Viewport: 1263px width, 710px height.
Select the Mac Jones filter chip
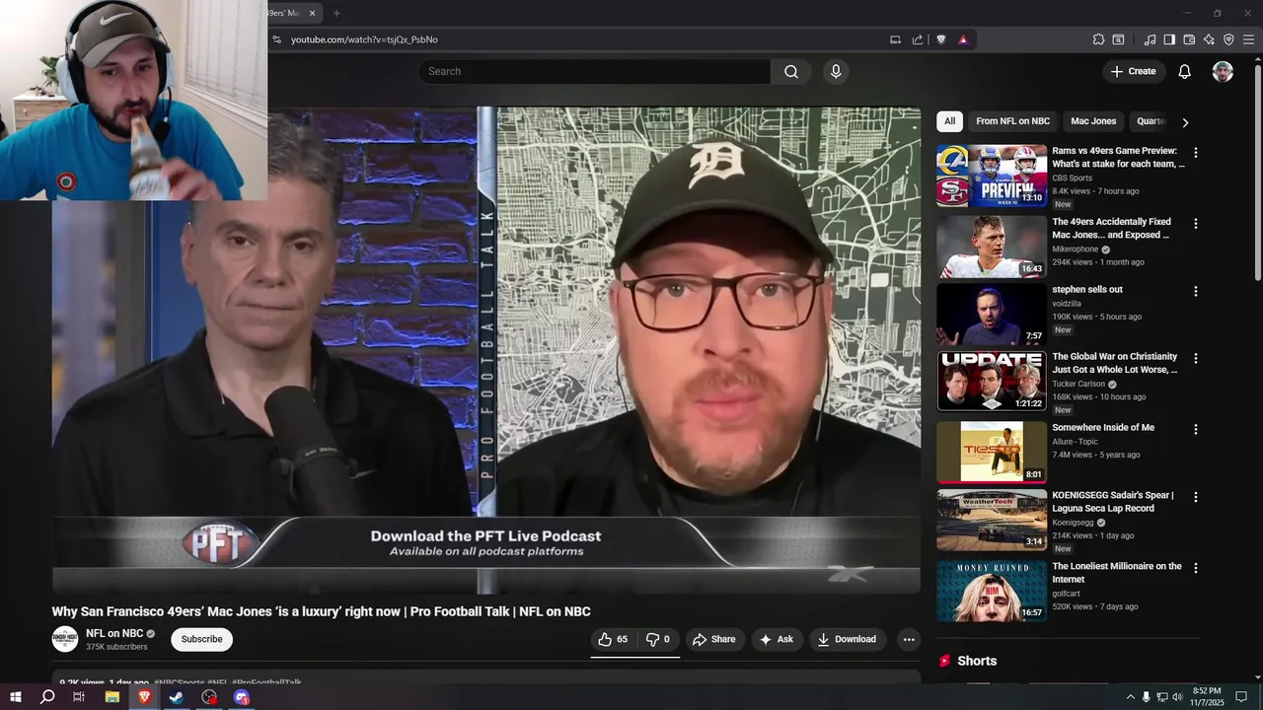[x=1093, y=121]
